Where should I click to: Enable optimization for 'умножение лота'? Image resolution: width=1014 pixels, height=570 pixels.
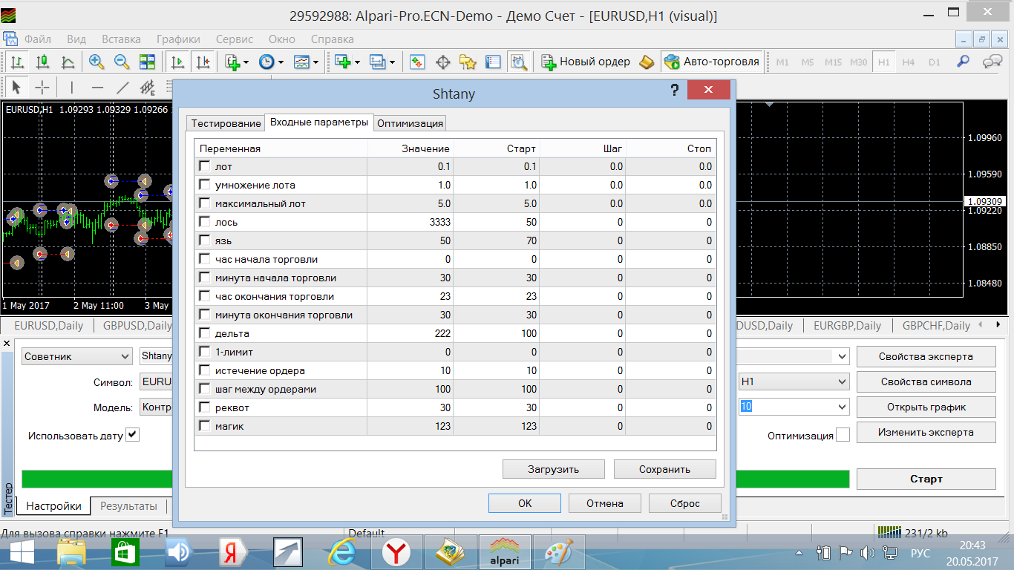tap(205, 185)
